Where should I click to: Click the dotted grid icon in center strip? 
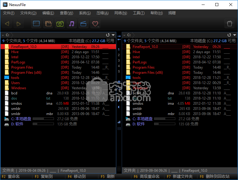click(x=119, y=129)
